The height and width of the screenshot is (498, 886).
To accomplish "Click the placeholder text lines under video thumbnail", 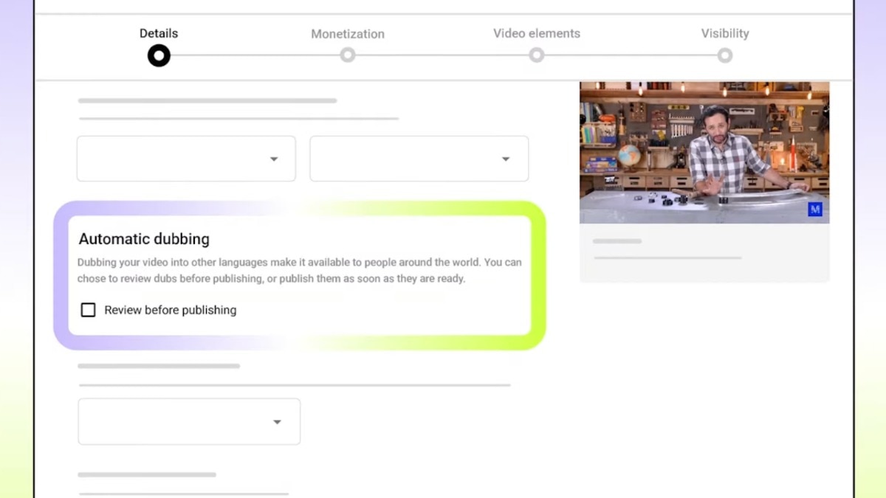I will pos(667,250).
